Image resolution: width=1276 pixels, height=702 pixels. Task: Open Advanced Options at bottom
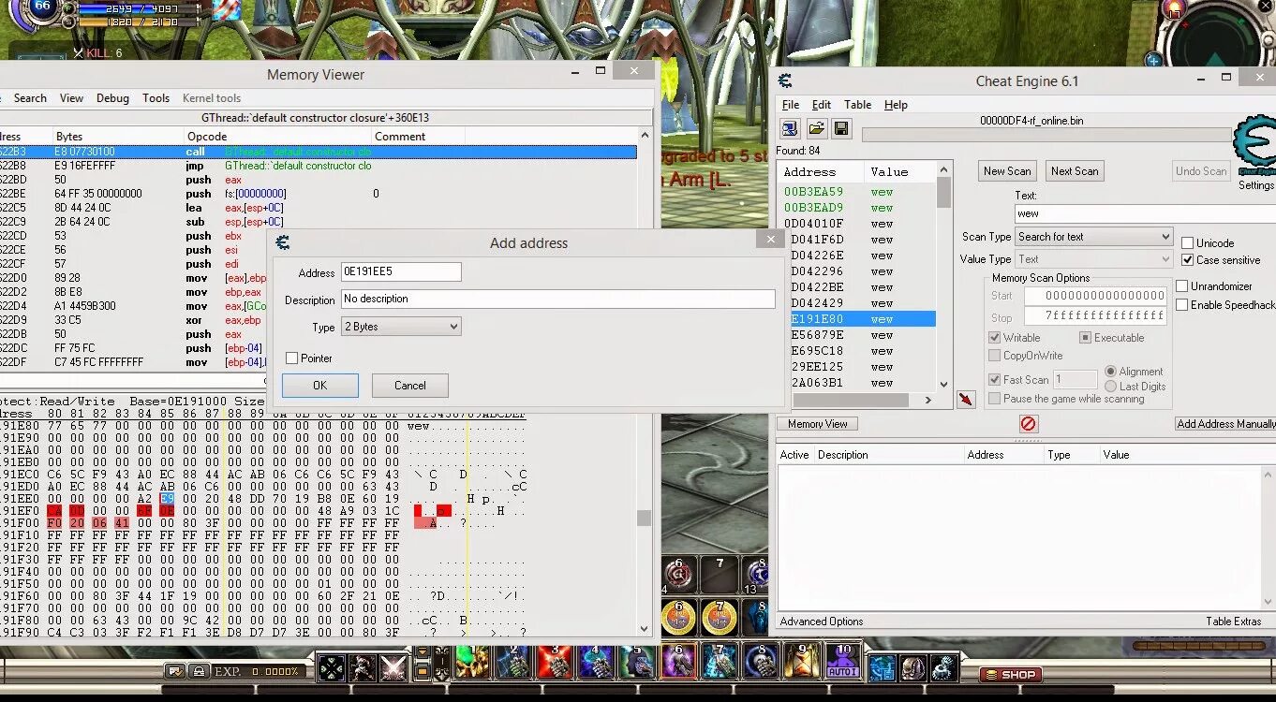click(822, 622)
